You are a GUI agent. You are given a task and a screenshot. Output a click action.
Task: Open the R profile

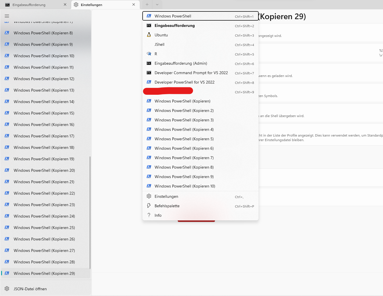[200, 54]
